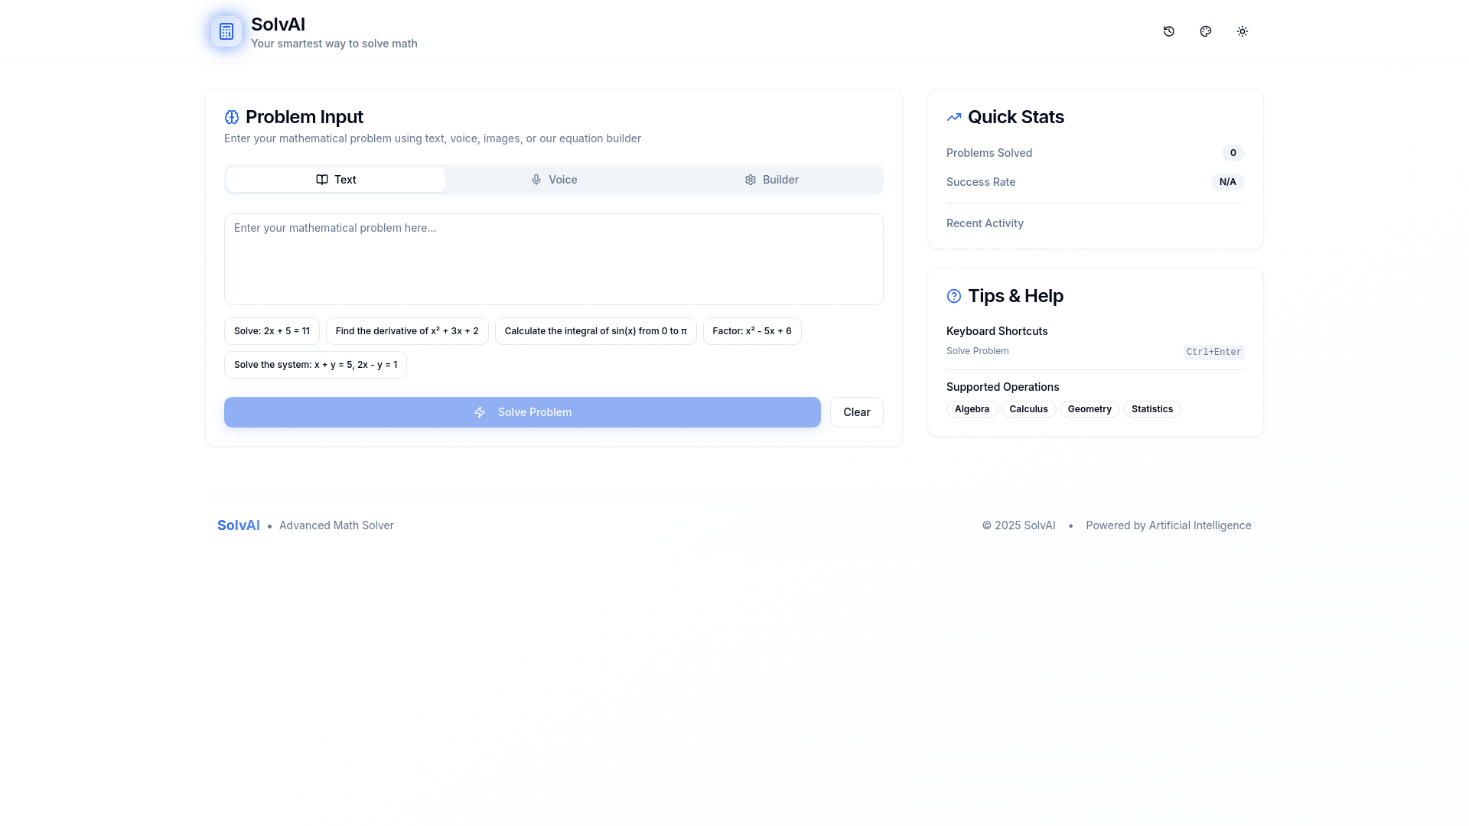The width and height of the screenshot is (1469, 826).
Task: Click the SolvAI calculator logo icon
Action: tap(226, 31)
